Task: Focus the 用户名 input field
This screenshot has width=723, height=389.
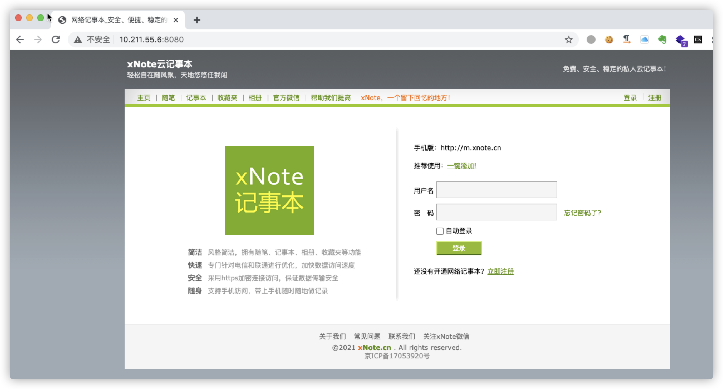Action: click(x=496, y=190)
